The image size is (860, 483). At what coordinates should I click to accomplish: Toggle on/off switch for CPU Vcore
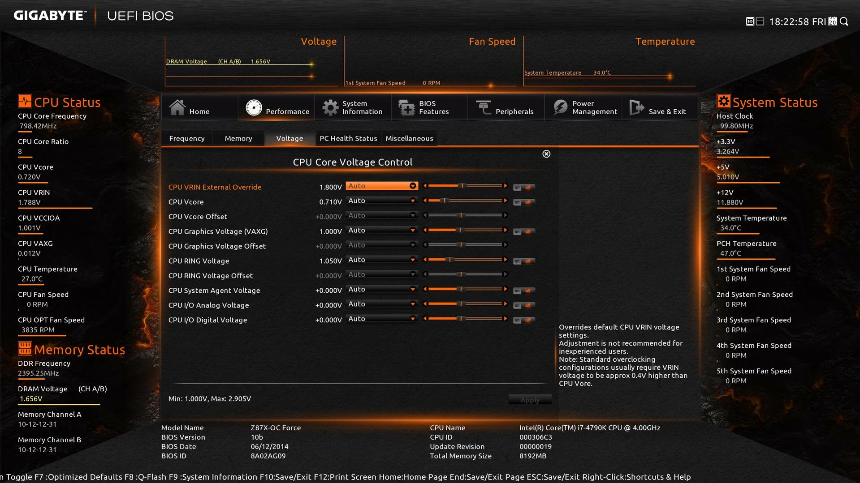pos(524,202)
